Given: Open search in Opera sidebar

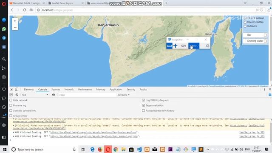Looking at the screenshot, I should point(4,59).
